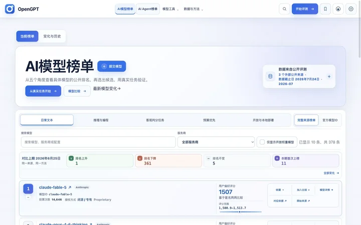Viewport: 361px width, 225px height.
Task: Click the dash icon under rank badge 1
Action: point(28,197)
